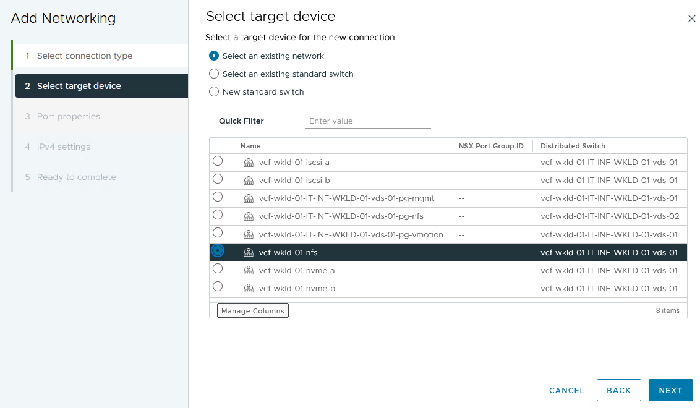The image size is (700, 408).
Task: Click the port group icon beside vcf-wkld-01-nfs
Action: [249, 252]
